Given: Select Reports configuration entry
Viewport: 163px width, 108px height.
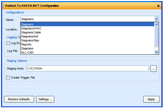Looking at the screenshot, I should [88, 44].
